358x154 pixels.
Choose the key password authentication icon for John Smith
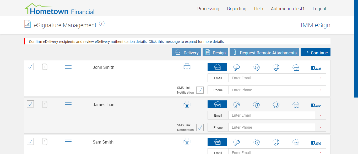click(237, 67)
